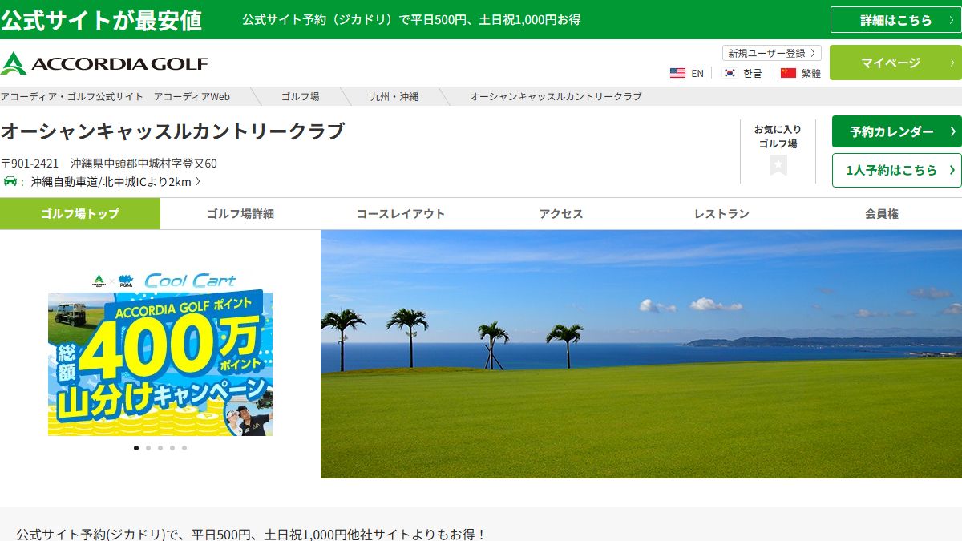The height and width of the screenshot is (541, 962).
Task: Click the 400万ポイント campaign banner
Action: [x=160, y=354]
